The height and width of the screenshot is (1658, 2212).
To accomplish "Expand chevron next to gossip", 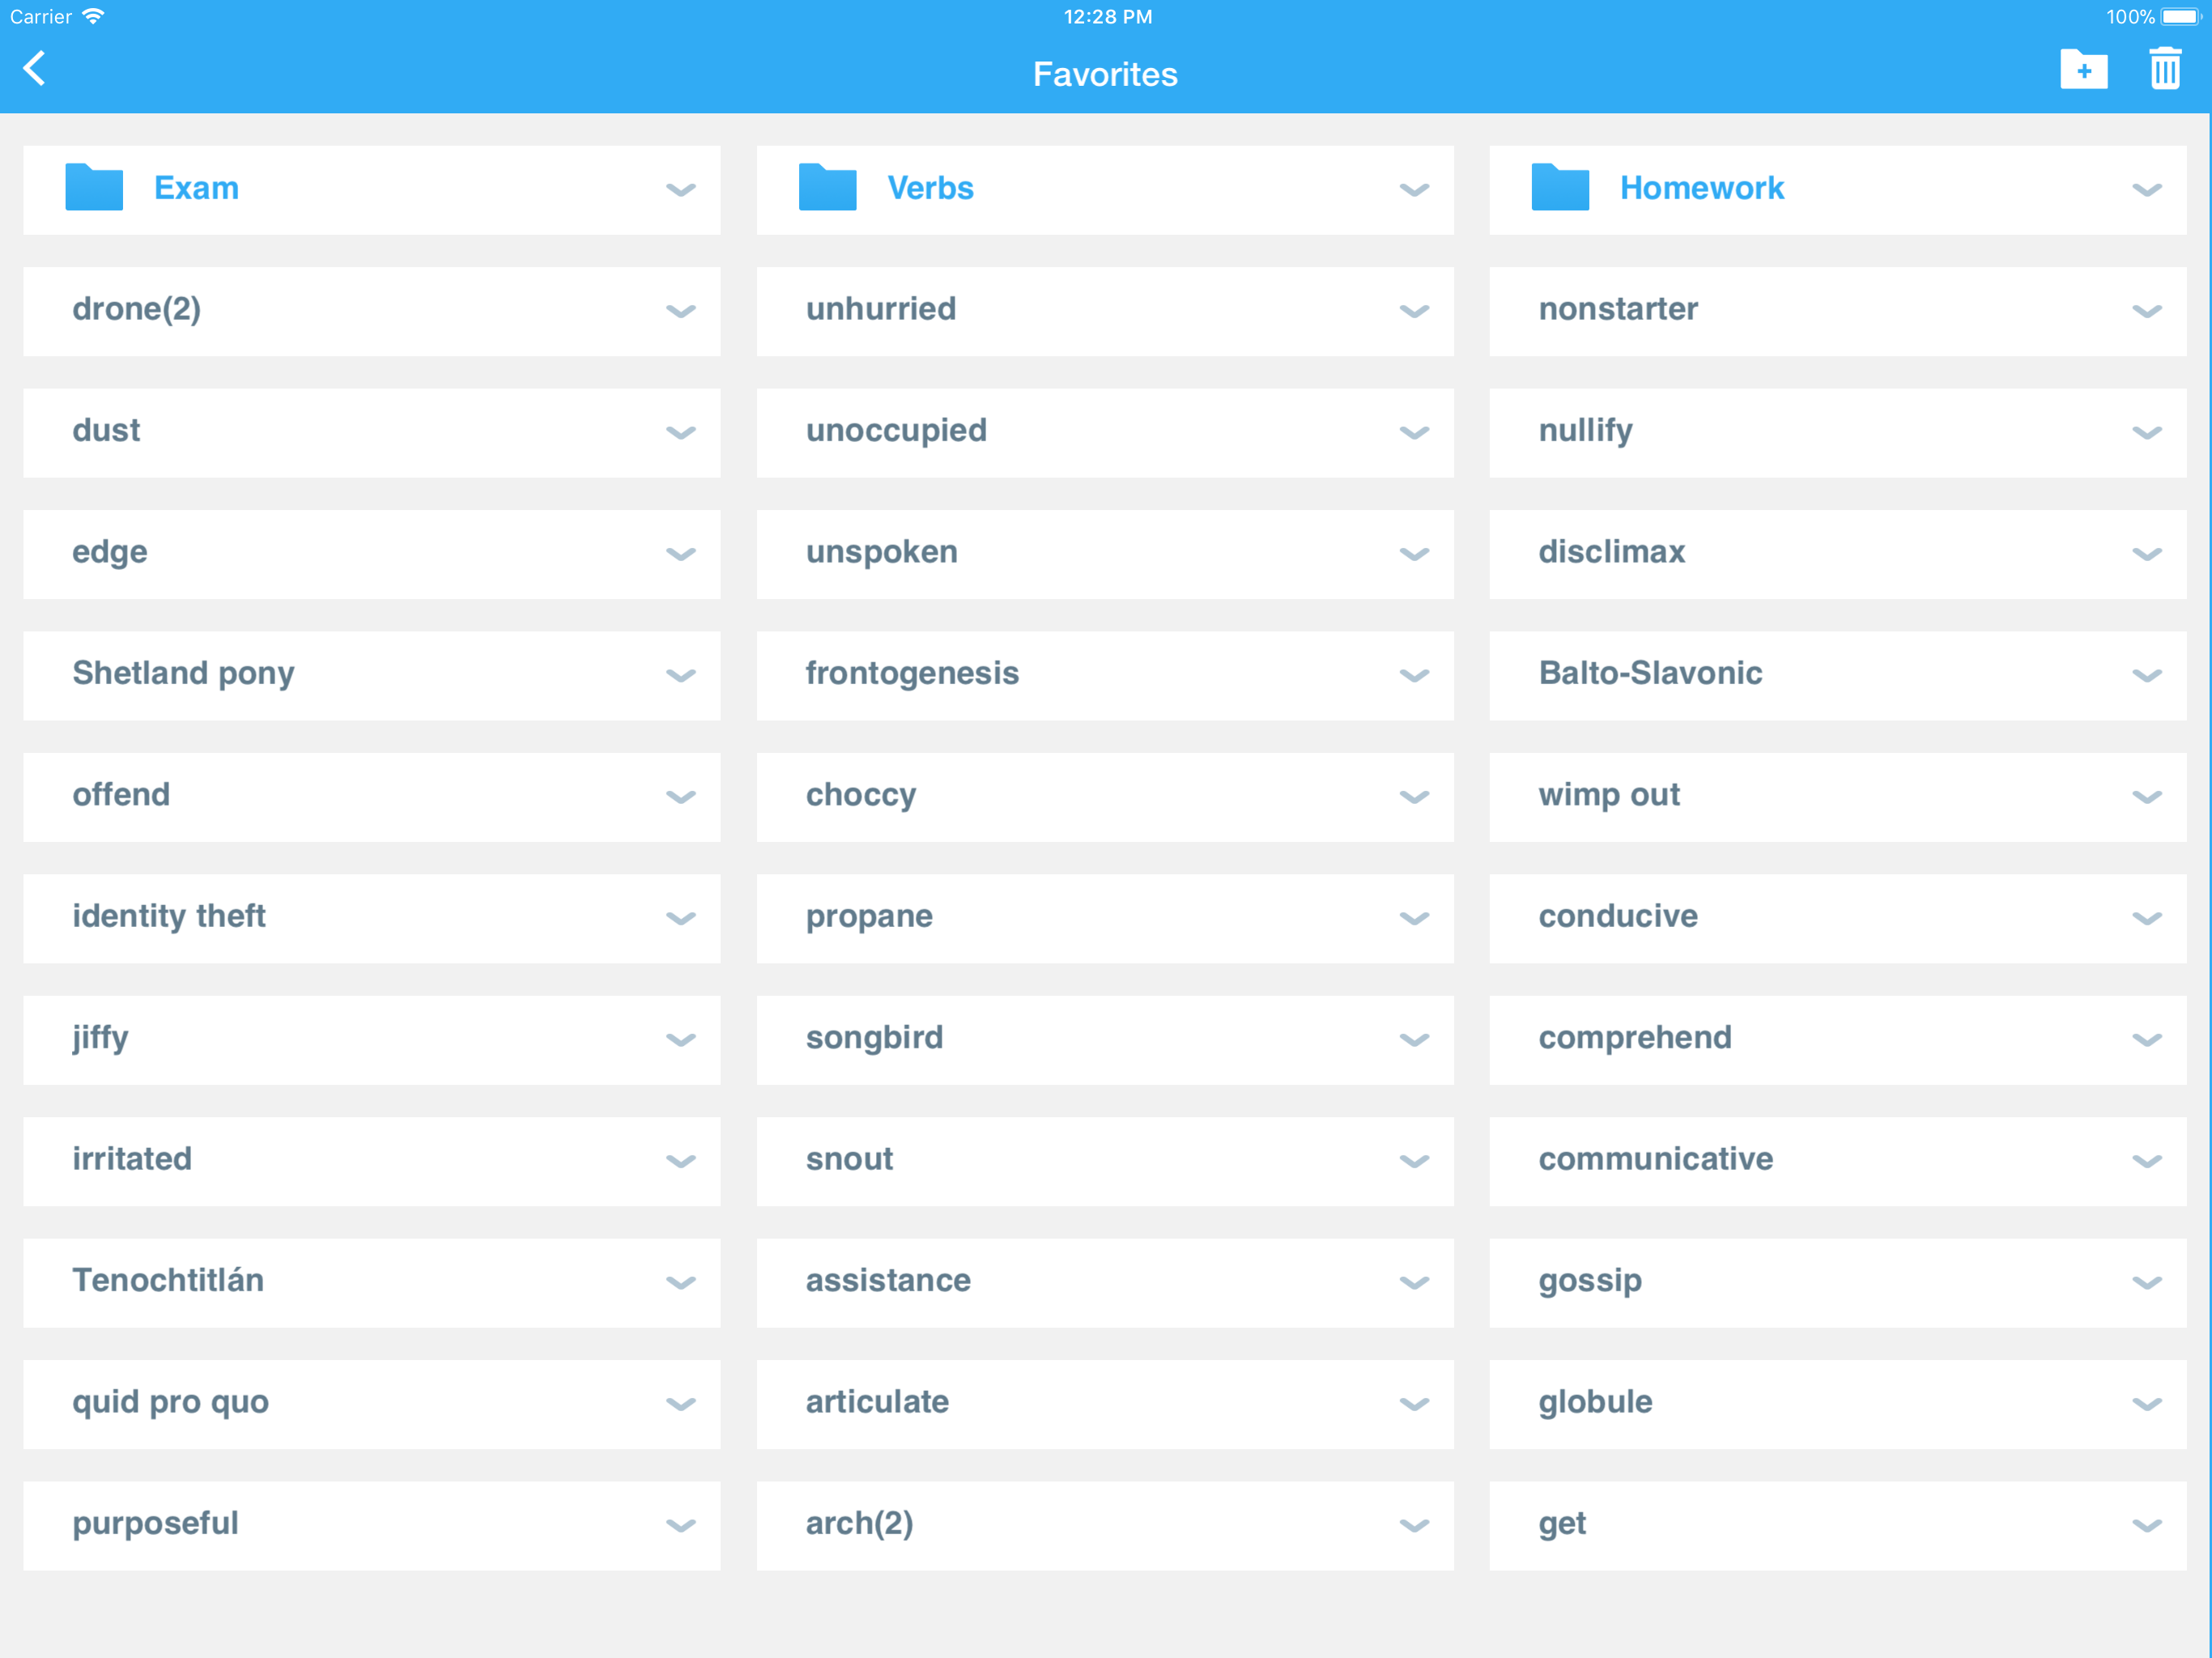I will pyautogui.click(x=2146, y=1283).
